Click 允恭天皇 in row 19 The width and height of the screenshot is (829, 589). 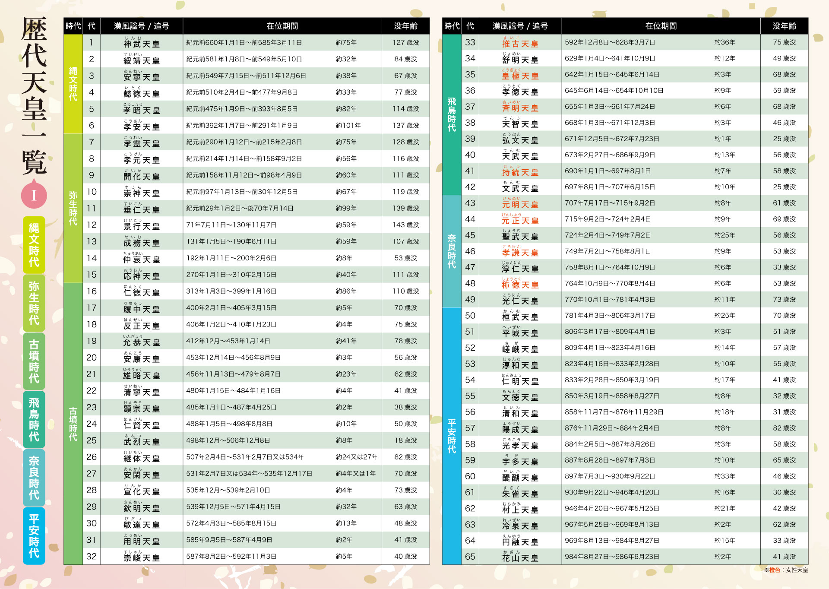click(142, 342)
